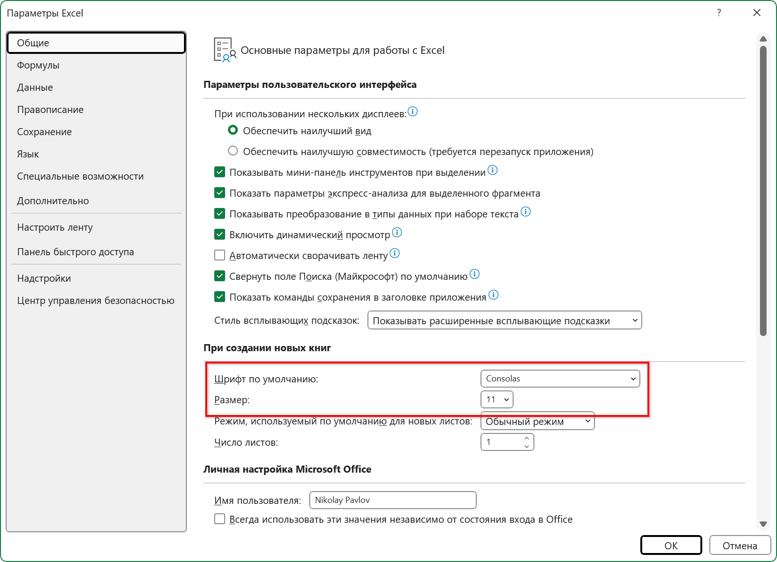Increase sheet count with the up stepper arrow
The height and width of the screenshot is (562, 777).
[526, 438]
